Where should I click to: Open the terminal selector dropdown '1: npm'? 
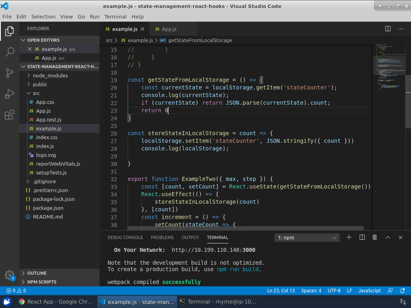[307, 238]
